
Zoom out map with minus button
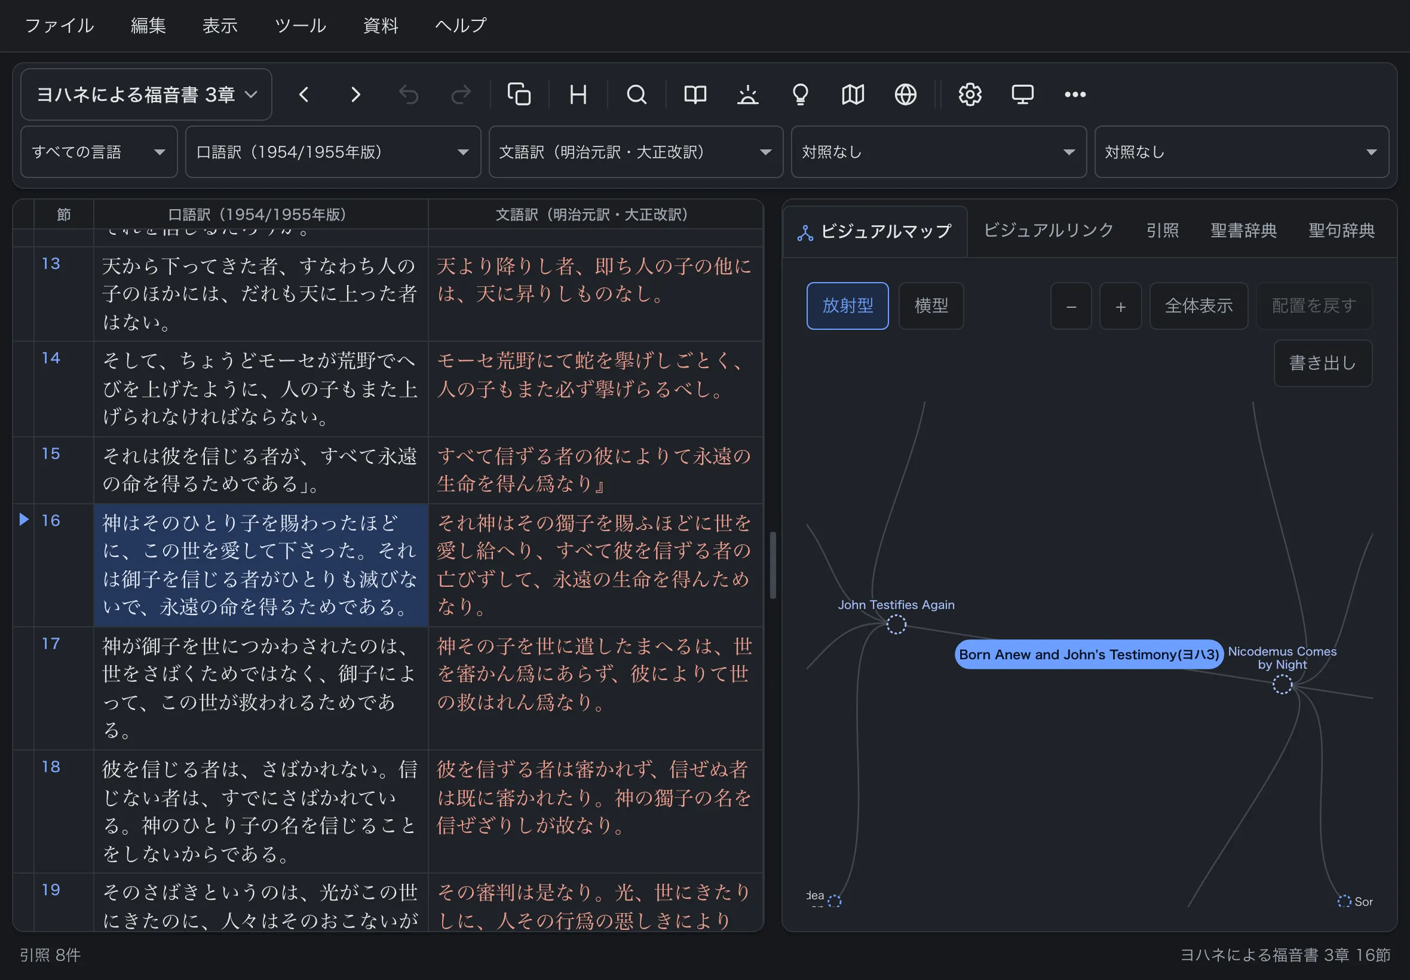[1071, 306]
